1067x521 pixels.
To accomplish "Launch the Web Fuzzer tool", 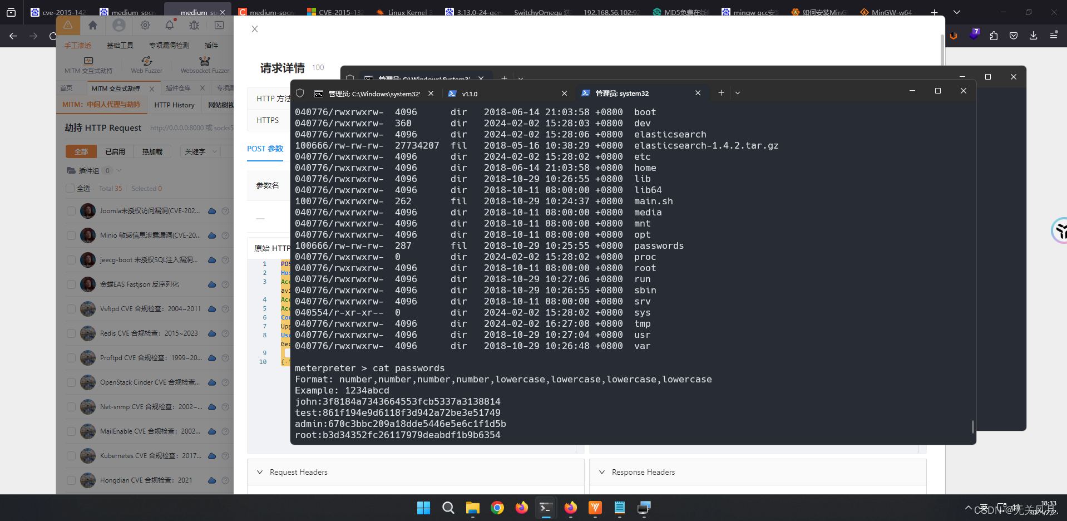I will [147, 65].
